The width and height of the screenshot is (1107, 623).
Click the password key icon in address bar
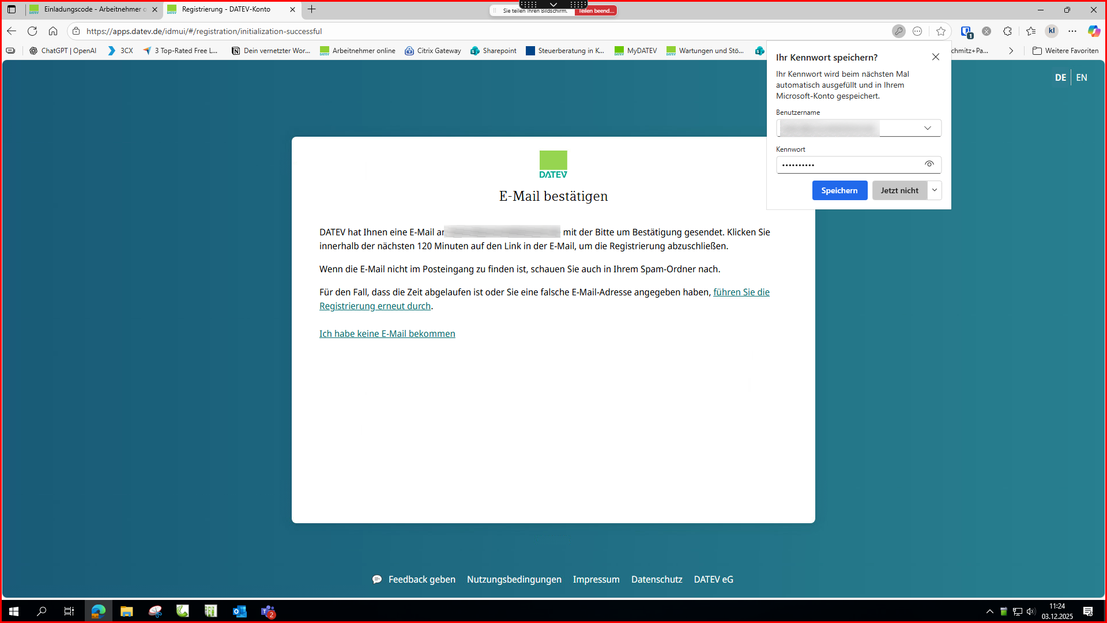898,31
